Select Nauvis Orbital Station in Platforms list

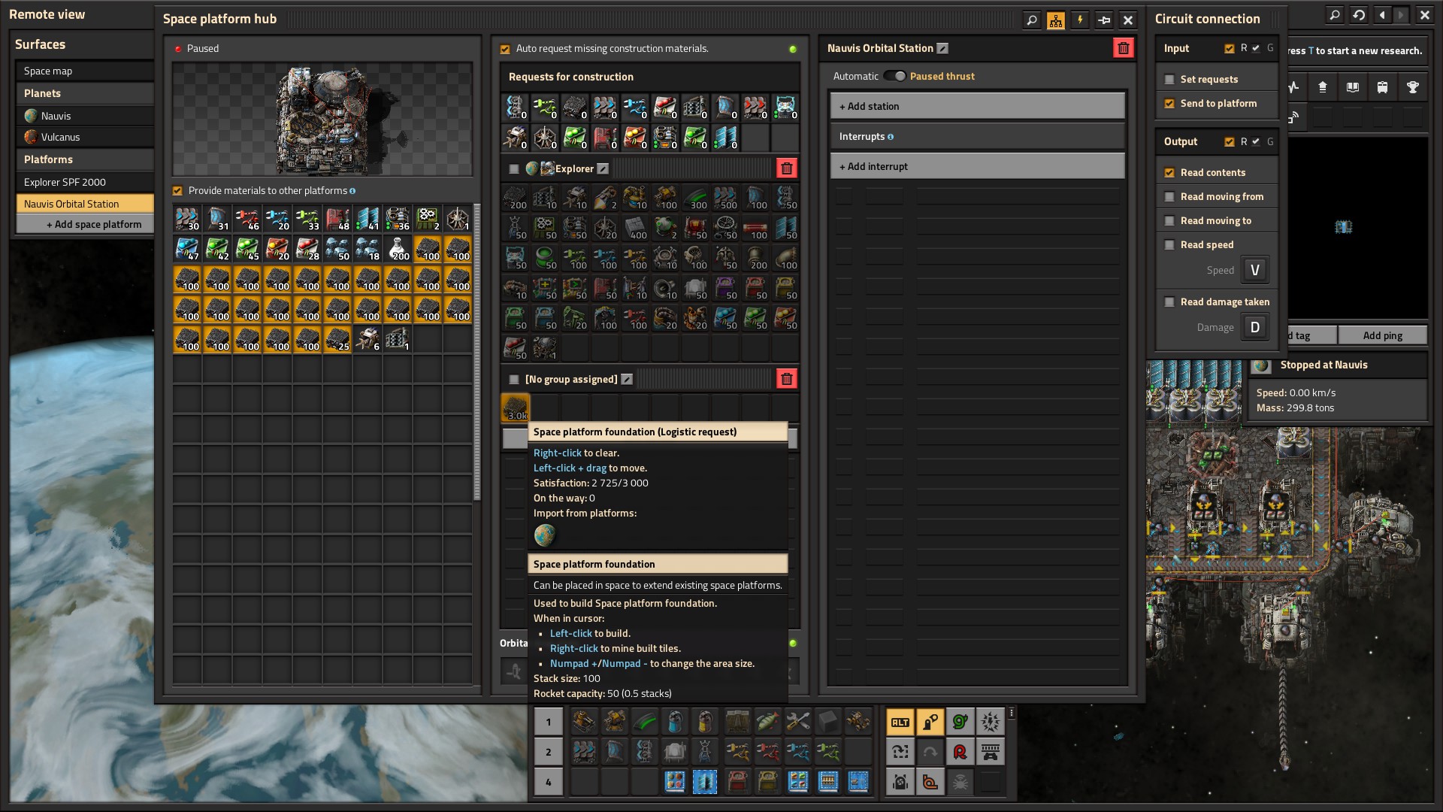[x=85, y=204]
